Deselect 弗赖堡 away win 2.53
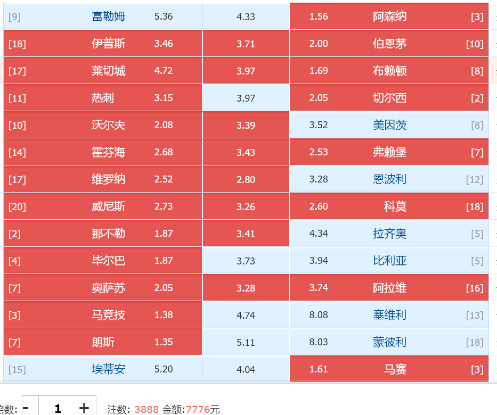The height and width of the screenshot is (415, 497). [x=389, y=152]
